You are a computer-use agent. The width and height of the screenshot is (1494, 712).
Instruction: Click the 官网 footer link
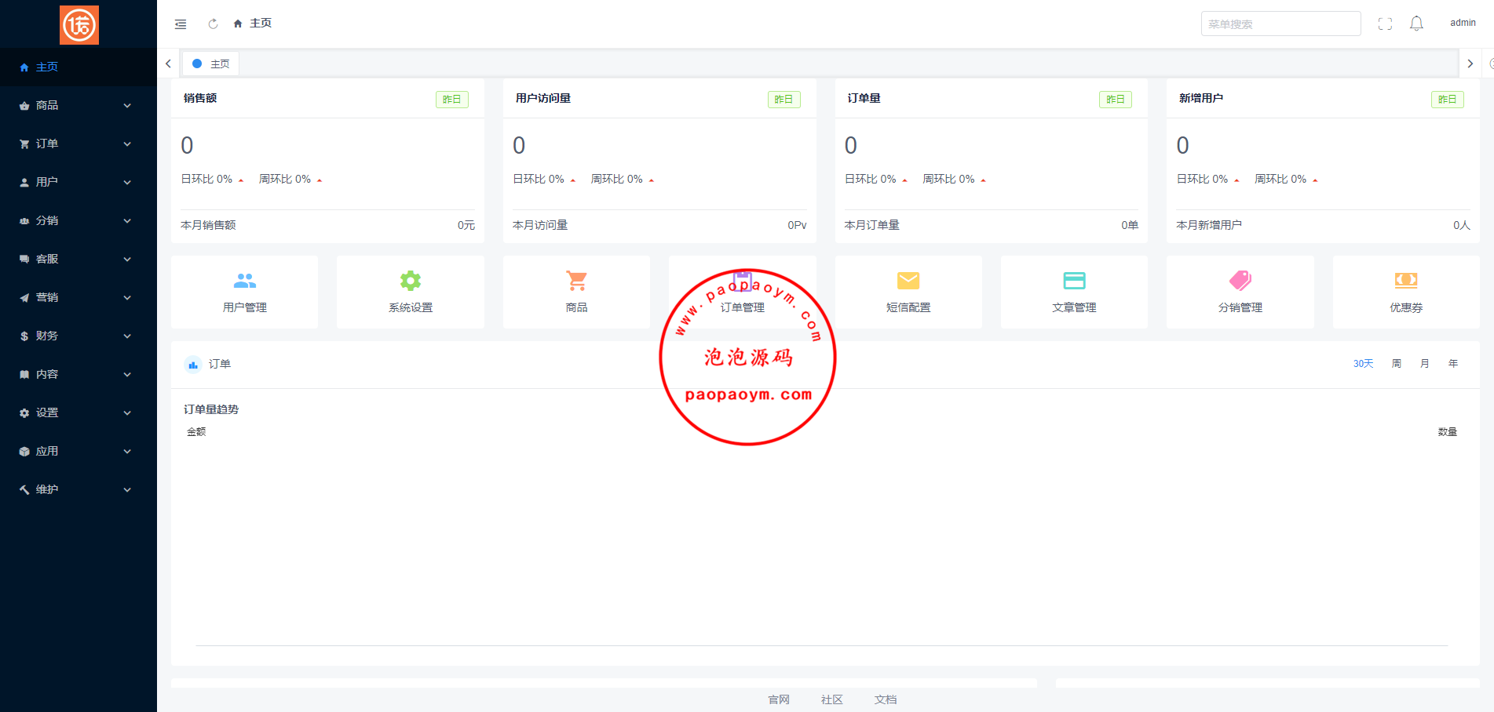(779, 699)
